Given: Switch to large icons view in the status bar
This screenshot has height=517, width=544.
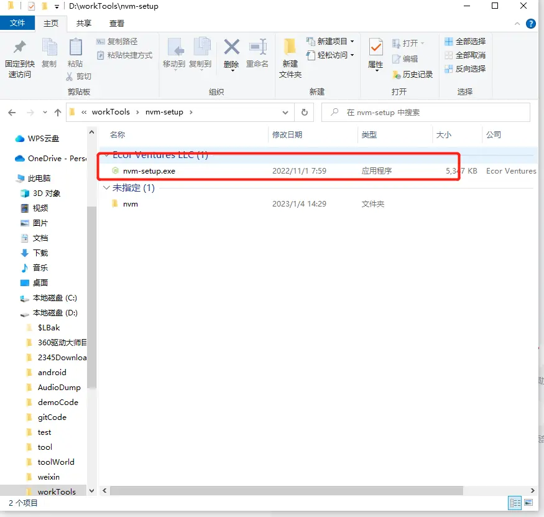Looking at the screenshot, I should coord(528,503).
